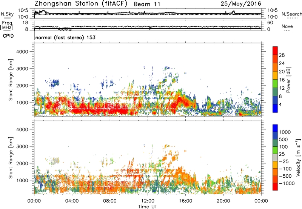Viewport: 302px width, 209px height.
Task: Pick the red top segment of Power colorbar
Action: click(275, 51)
